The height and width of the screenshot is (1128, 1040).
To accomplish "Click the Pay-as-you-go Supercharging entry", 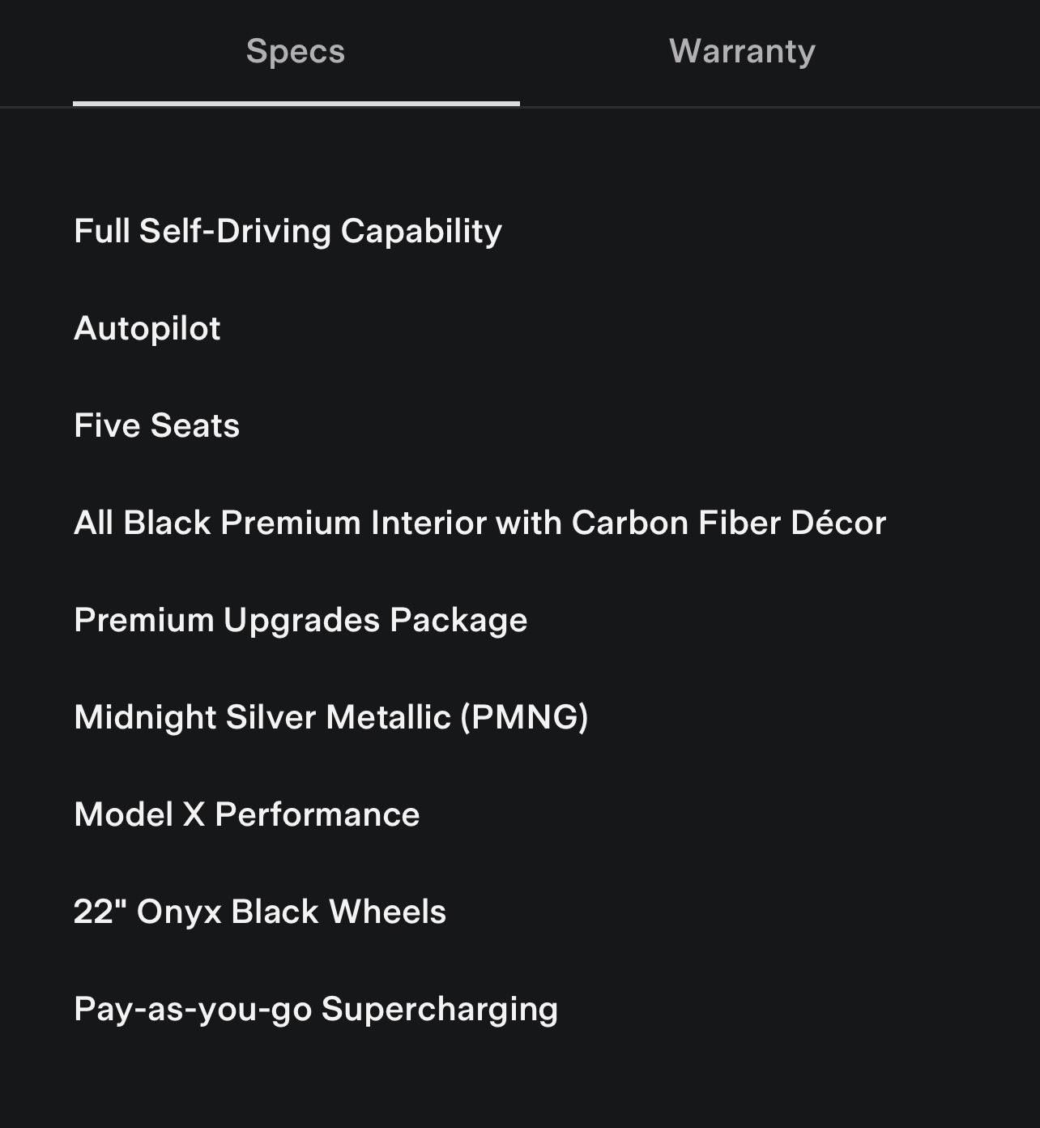I will pyautogui.click(x=316, y=1009).
